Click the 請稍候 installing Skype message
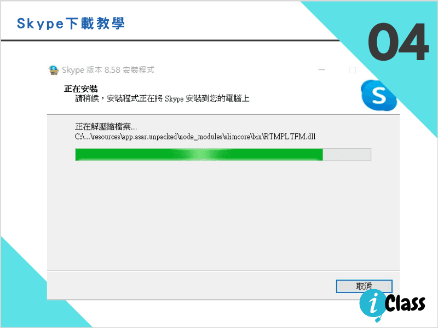 162,98
